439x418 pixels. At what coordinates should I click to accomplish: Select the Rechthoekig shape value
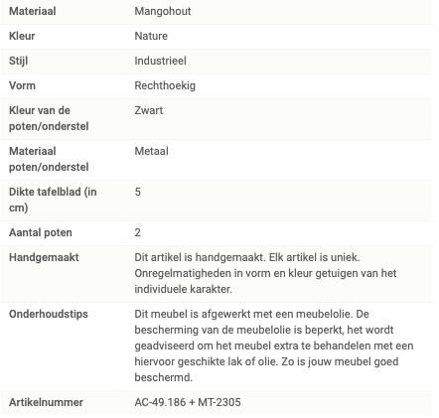click(x=165, y=85)
